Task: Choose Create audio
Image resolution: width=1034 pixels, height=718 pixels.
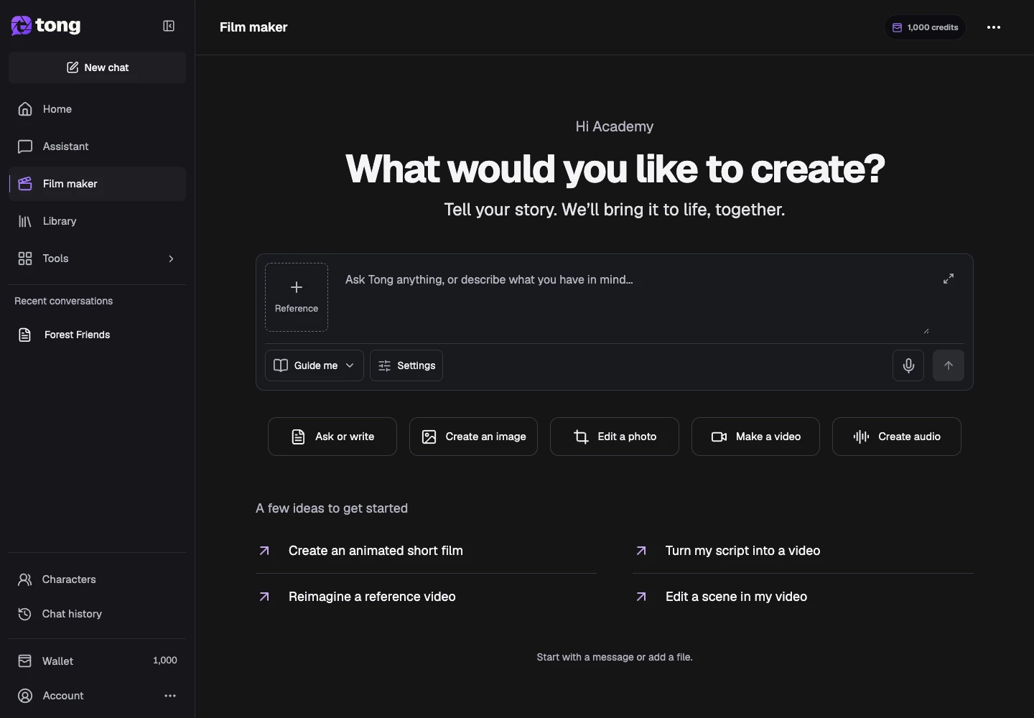Action: coord(897,437)
